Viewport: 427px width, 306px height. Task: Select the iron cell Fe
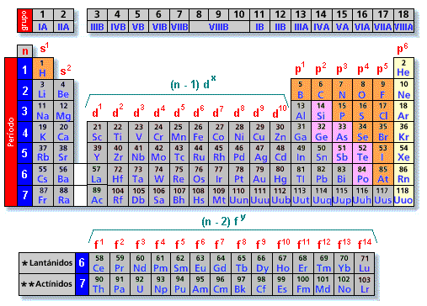pos(199,132)
